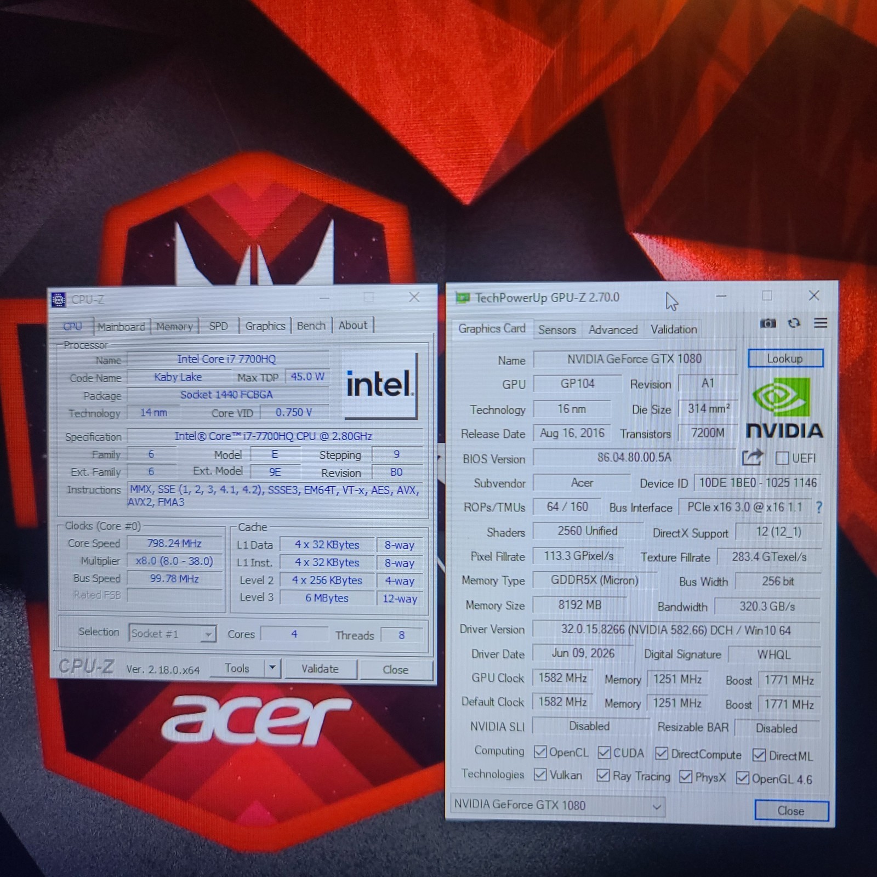Click the Close button in CPU-Z
The height and width of the screenshot is (877, 877).
coord(396,669)
